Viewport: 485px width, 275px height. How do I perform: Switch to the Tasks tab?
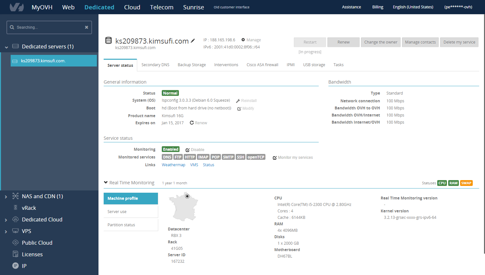pos(338,65)
